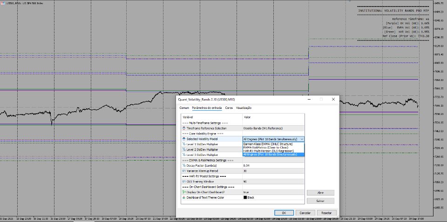Click Weekly Bands (W1 Reference) value
Viewport: 447px width, 222px height.
pyautogui.click(x=263, y=128)
